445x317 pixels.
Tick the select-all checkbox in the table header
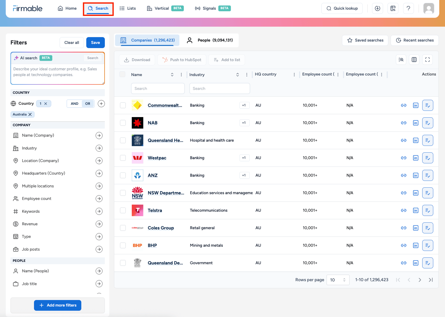click(x=123, y=74)
